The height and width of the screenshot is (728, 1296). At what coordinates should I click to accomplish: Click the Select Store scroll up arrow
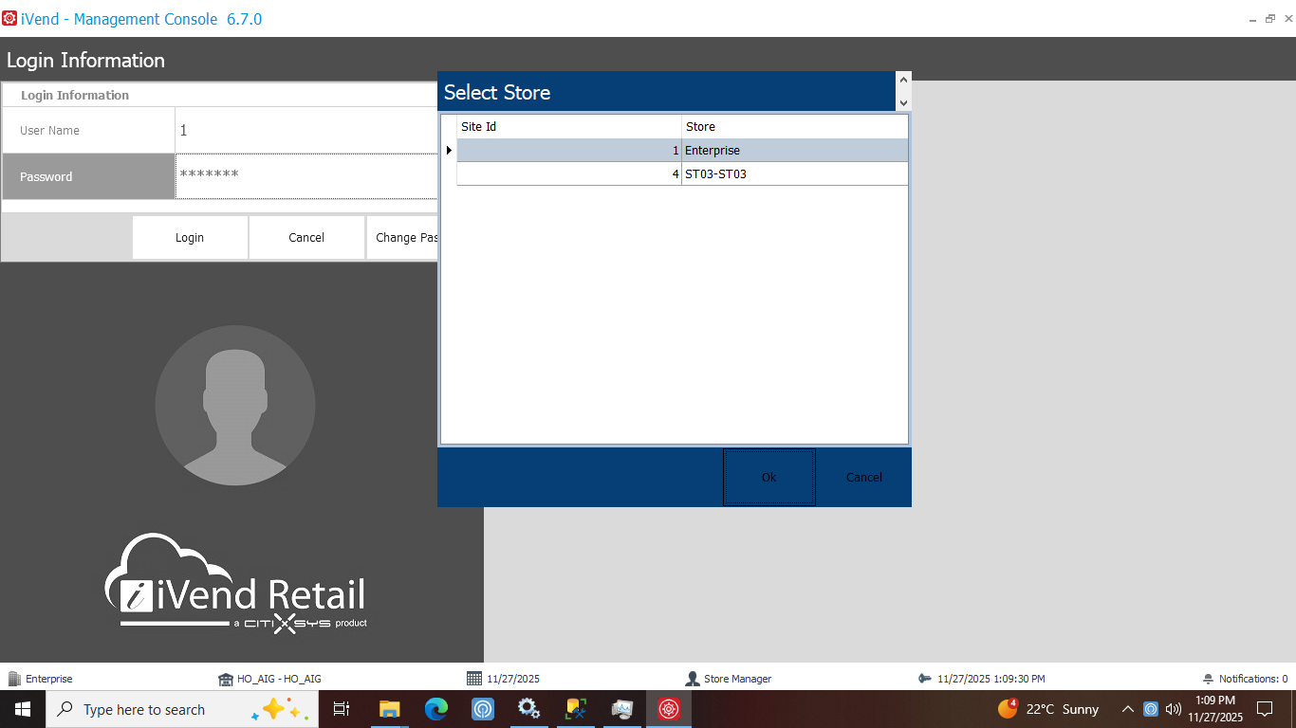tap(903, 81)
